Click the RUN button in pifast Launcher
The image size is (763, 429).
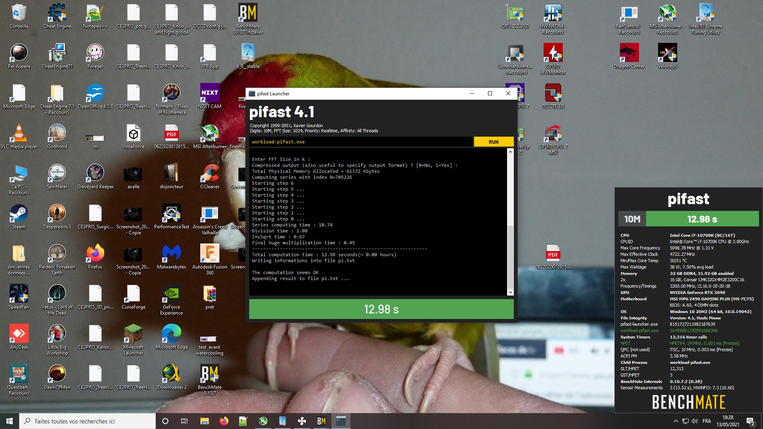(x=494, y=142)
